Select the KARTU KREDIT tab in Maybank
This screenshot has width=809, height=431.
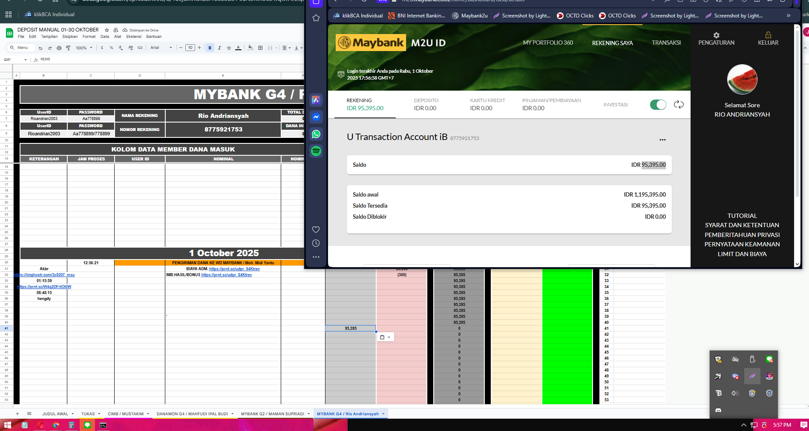[x=487, y=104]
